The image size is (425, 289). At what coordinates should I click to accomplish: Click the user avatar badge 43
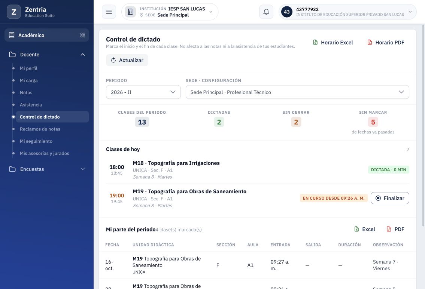tap(287, 12)
